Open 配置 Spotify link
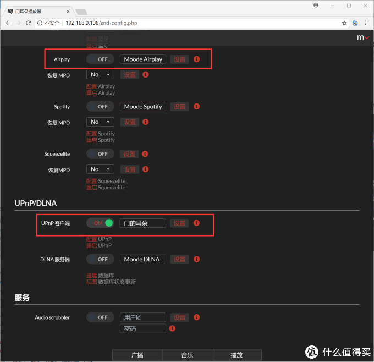Screen dimensions: 374x362 coord(101,133)
